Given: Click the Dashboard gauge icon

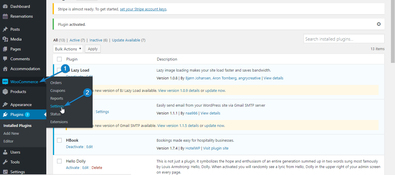Looking at the screenshot, I should point(5,6).
